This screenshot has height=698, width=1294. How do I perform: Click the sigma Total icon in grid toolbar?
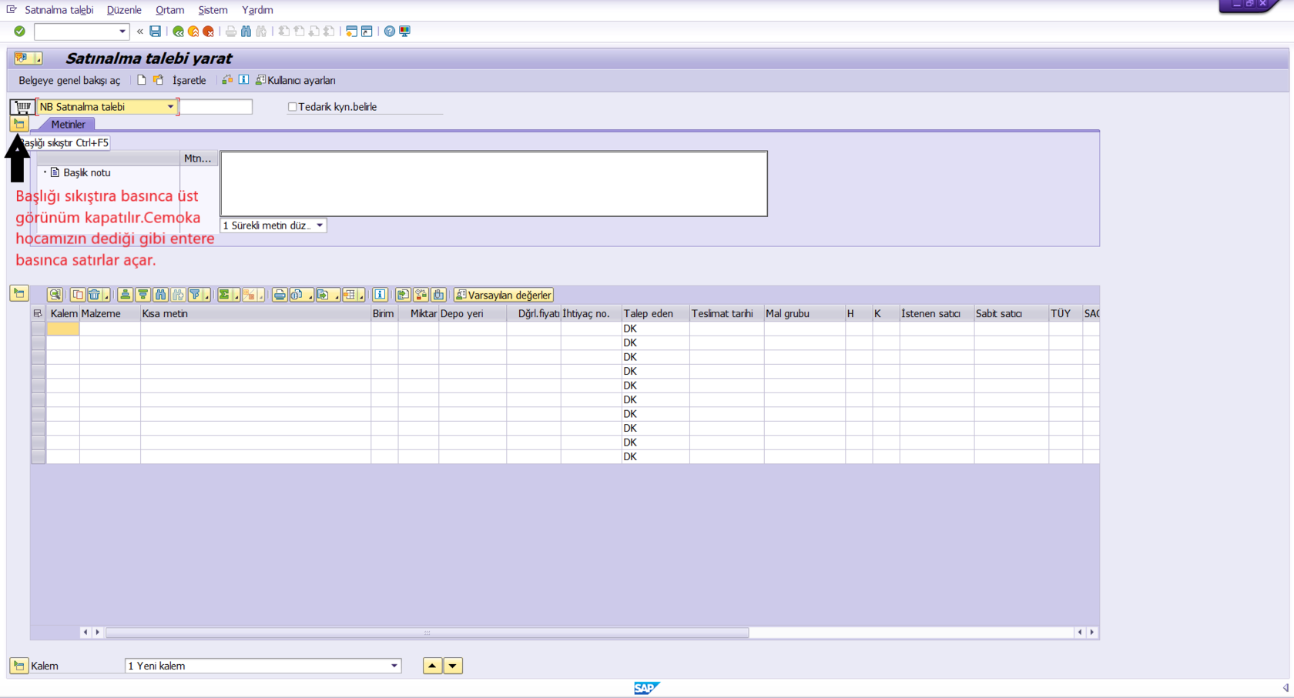[x=224, y=295]
